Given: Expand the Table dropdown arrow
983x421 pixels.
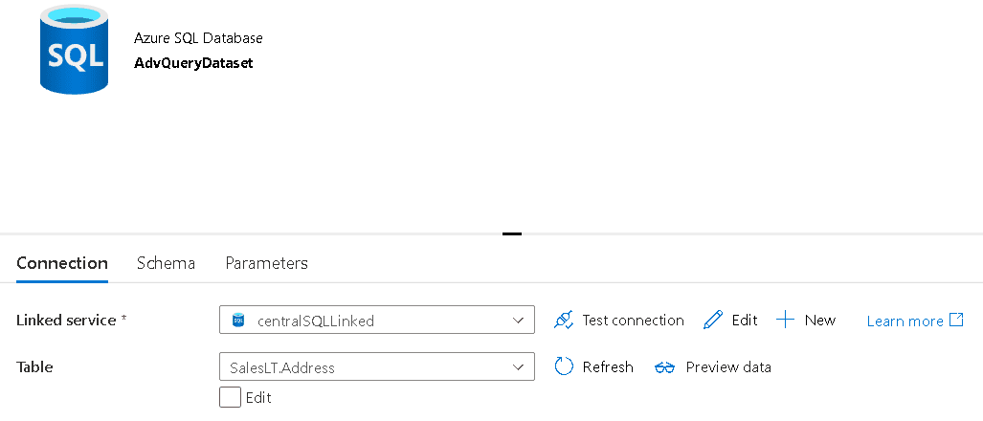Looking at the screenshot, I should point(519,366).
